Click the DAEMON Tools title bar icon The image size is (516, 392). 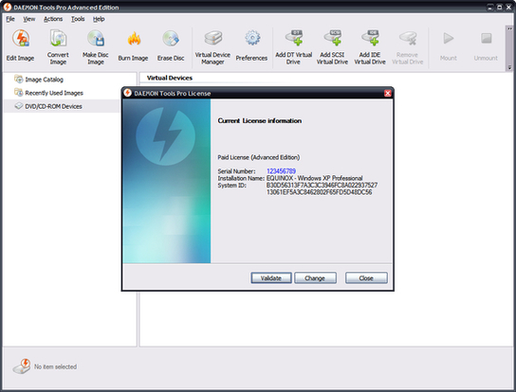coord(8,7)
